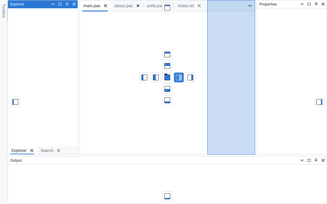Choose the window-left edge dock indicator in Explorer
Viewport: 327px width, 204px height.
(15, 102)
